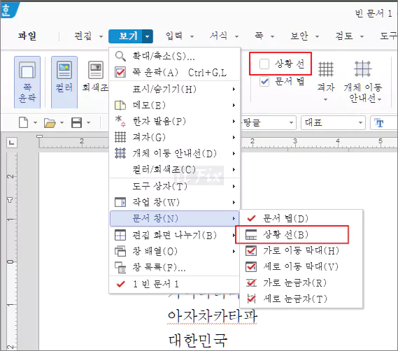Expand the 바탕글 style dropdown
This screenshot has width=398, height=351.
(292, 123)
